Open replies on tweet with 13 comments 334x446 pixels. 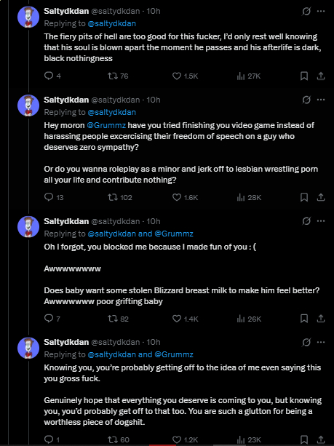coord(49,197)
